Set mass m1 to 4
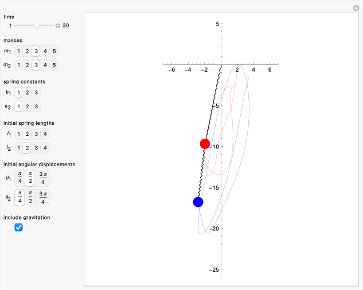Image resolution: width=363 pixels, height=290 pixels. tap(45, 51)
